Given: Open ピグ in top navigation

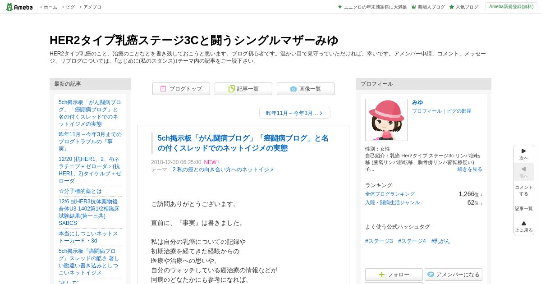Looking at the screenshot, I should tap(70, 7).
